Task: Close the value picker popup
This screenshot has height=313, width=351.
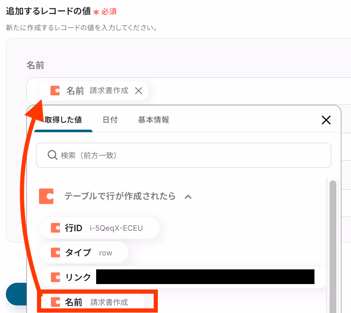Action: click(x=326, y=120)
